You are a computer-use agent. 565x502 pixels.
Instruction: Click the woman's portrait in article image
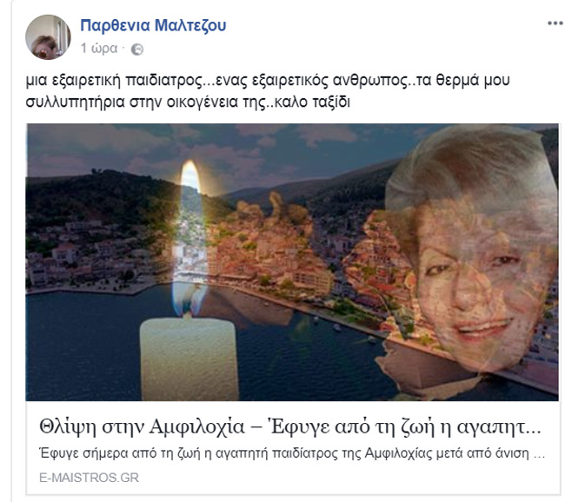(x=472, y=248)
